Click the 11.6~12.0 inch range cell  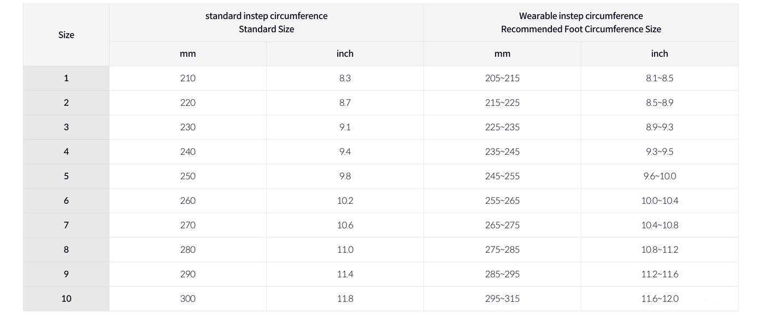pyautogui.click(x=660, y=299)
